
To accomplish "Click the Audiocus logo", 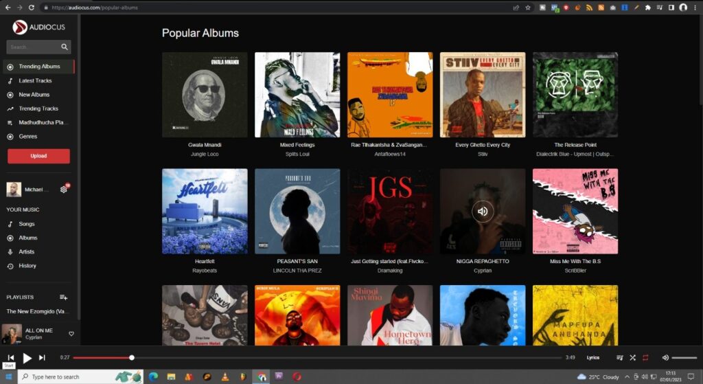I will click(x=39, y=27).
